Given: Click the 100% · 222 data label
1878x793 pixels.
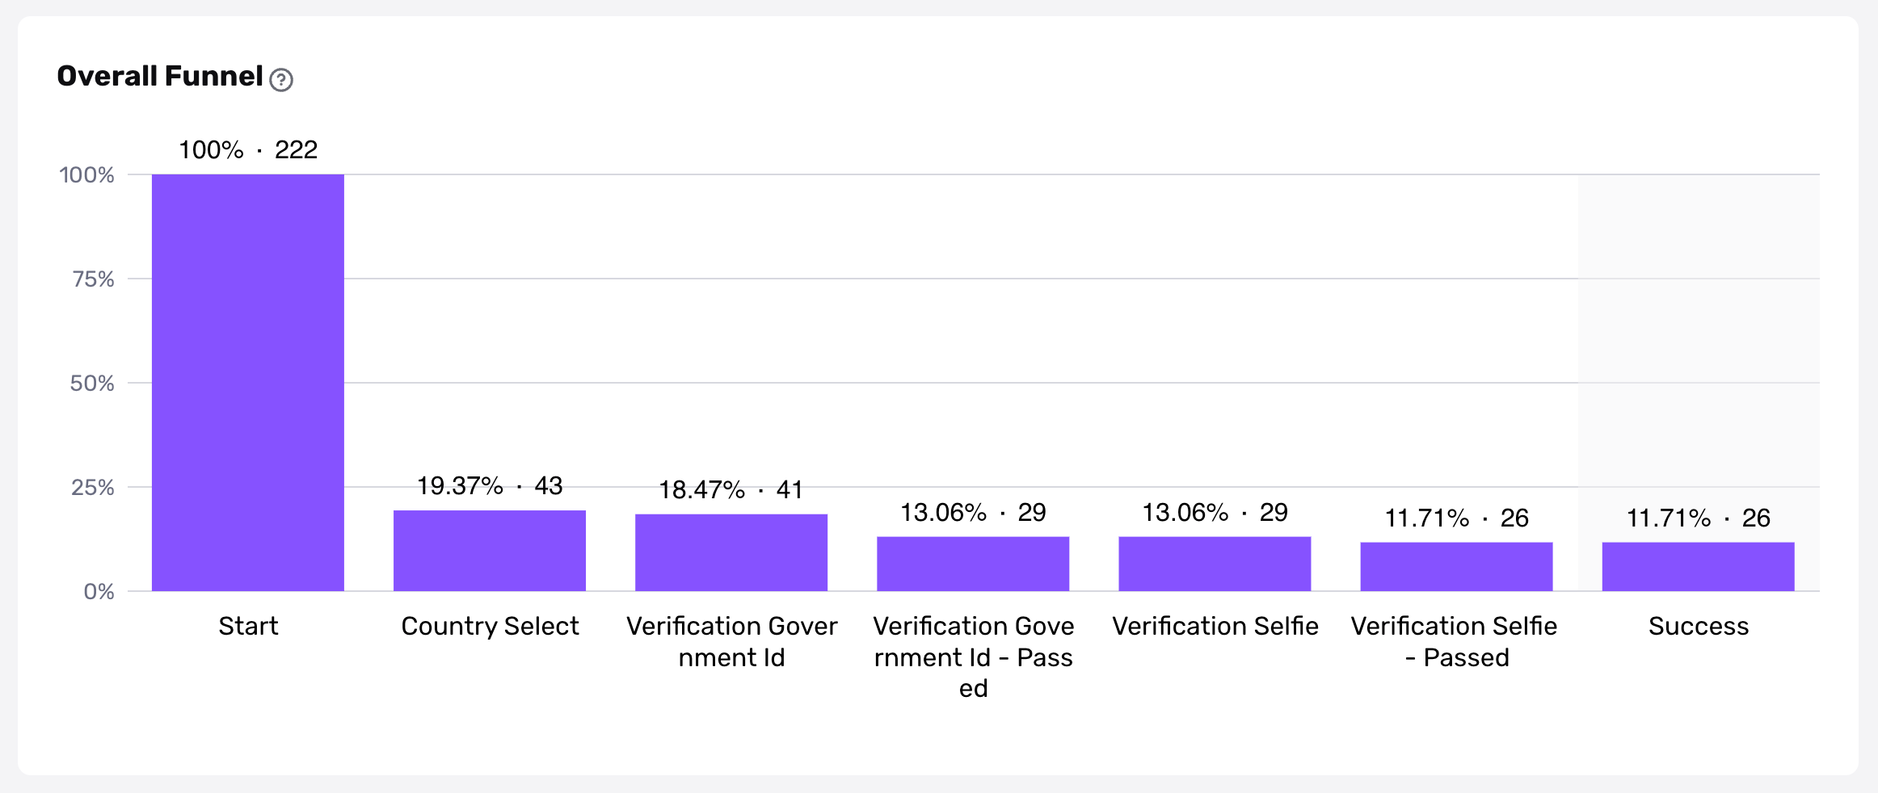Looking at the screenshot, I should tap(248, 149).
